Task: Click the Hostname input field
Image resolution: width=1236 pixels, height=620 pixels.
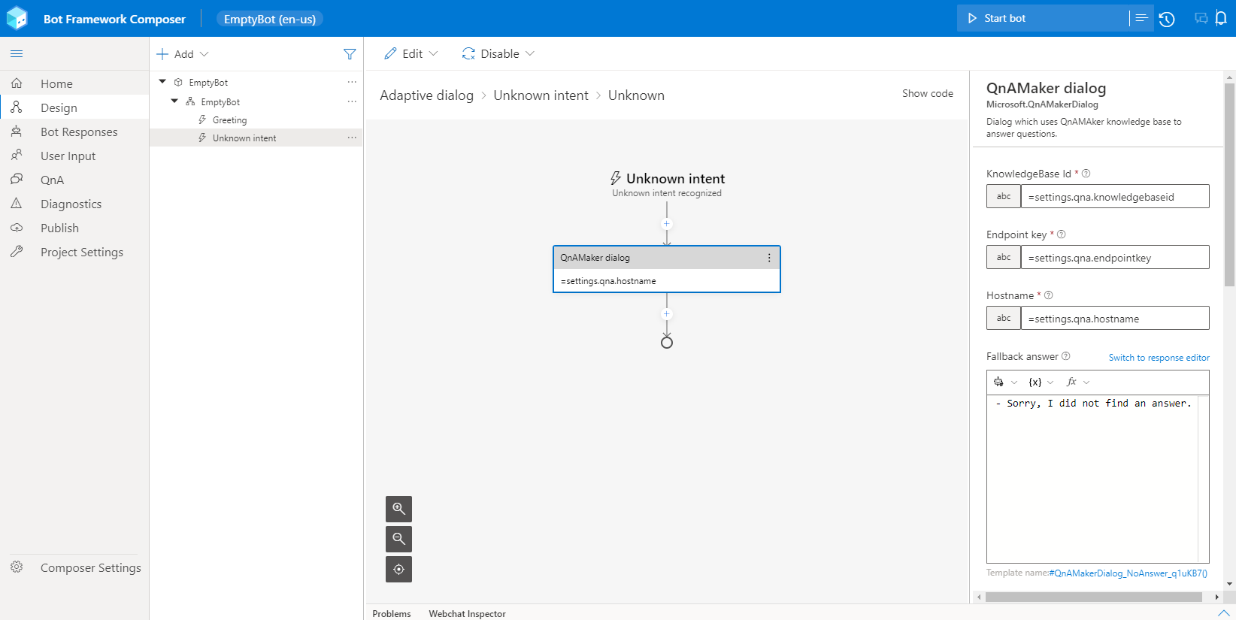Action: click(x=1115, y=318)
